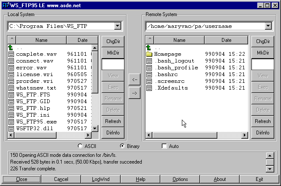Click the local ChgDir button
Viewport: 281px width, 186px height.
[113, 41]
